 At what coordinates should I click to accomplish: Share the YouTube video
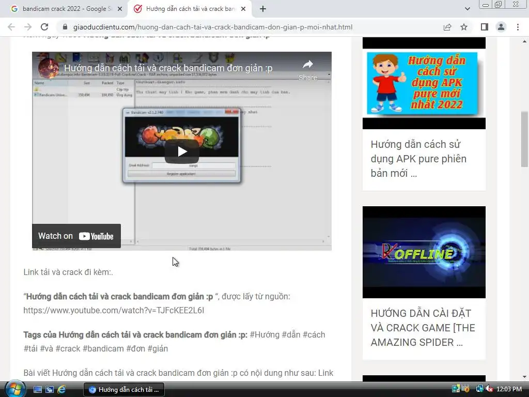[x=308, y=70]
